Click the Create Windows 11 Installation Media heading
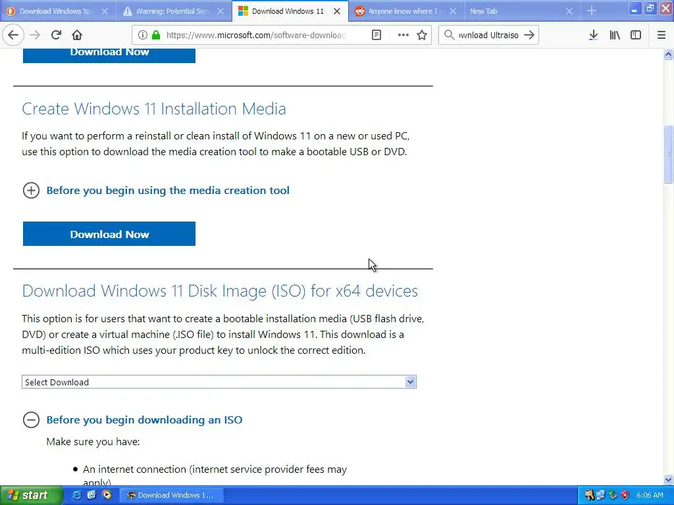674x505 pixels. 154,108
